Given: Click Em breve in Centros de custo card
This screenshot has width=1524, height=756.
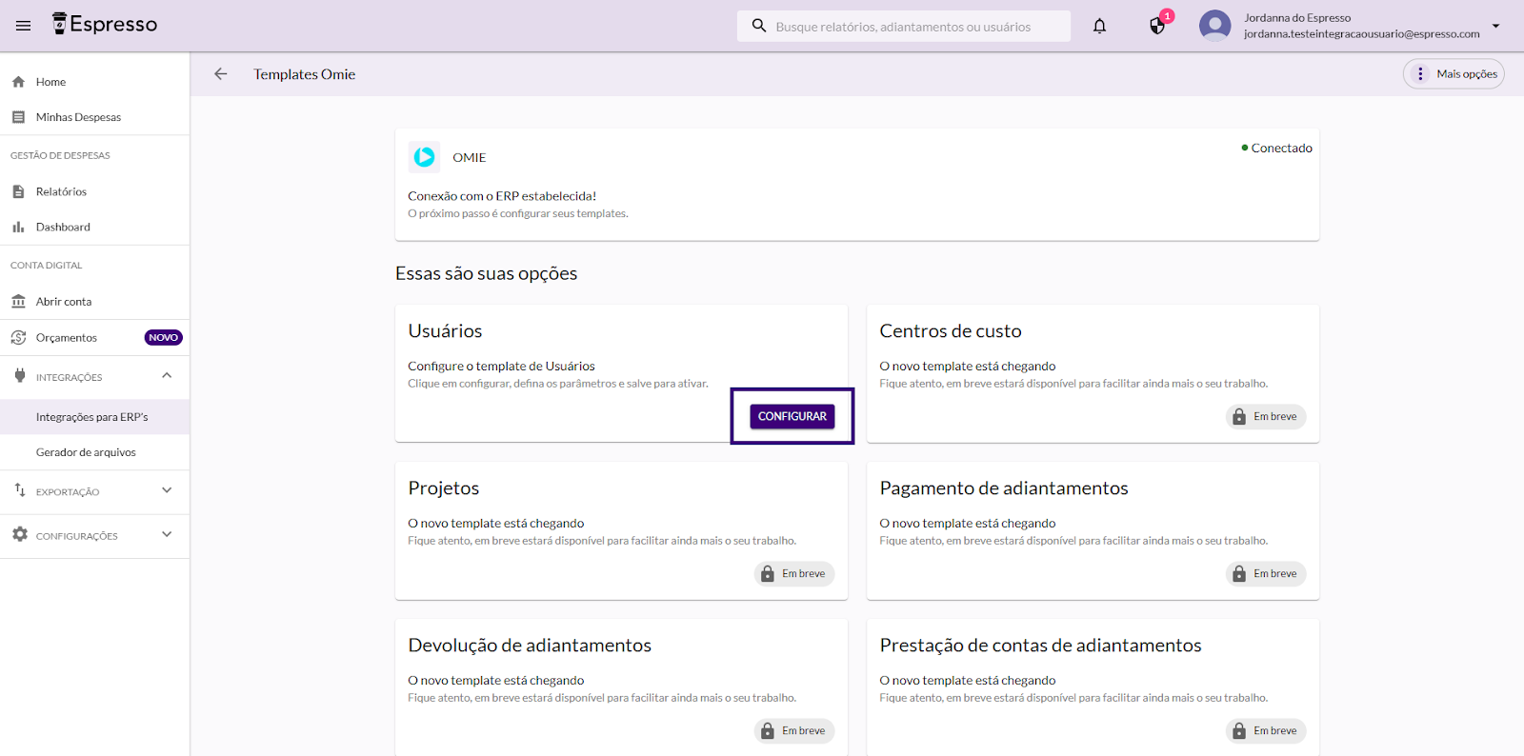Looking at the screenshot, I should 1266,416.
